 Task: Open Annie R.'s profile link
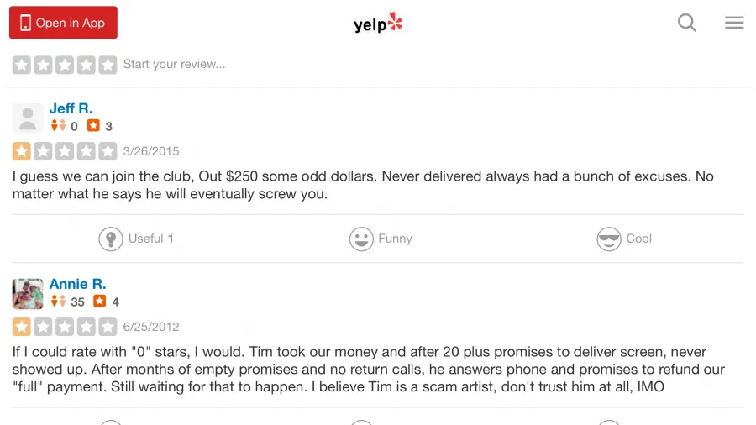[x=77, y=284]
